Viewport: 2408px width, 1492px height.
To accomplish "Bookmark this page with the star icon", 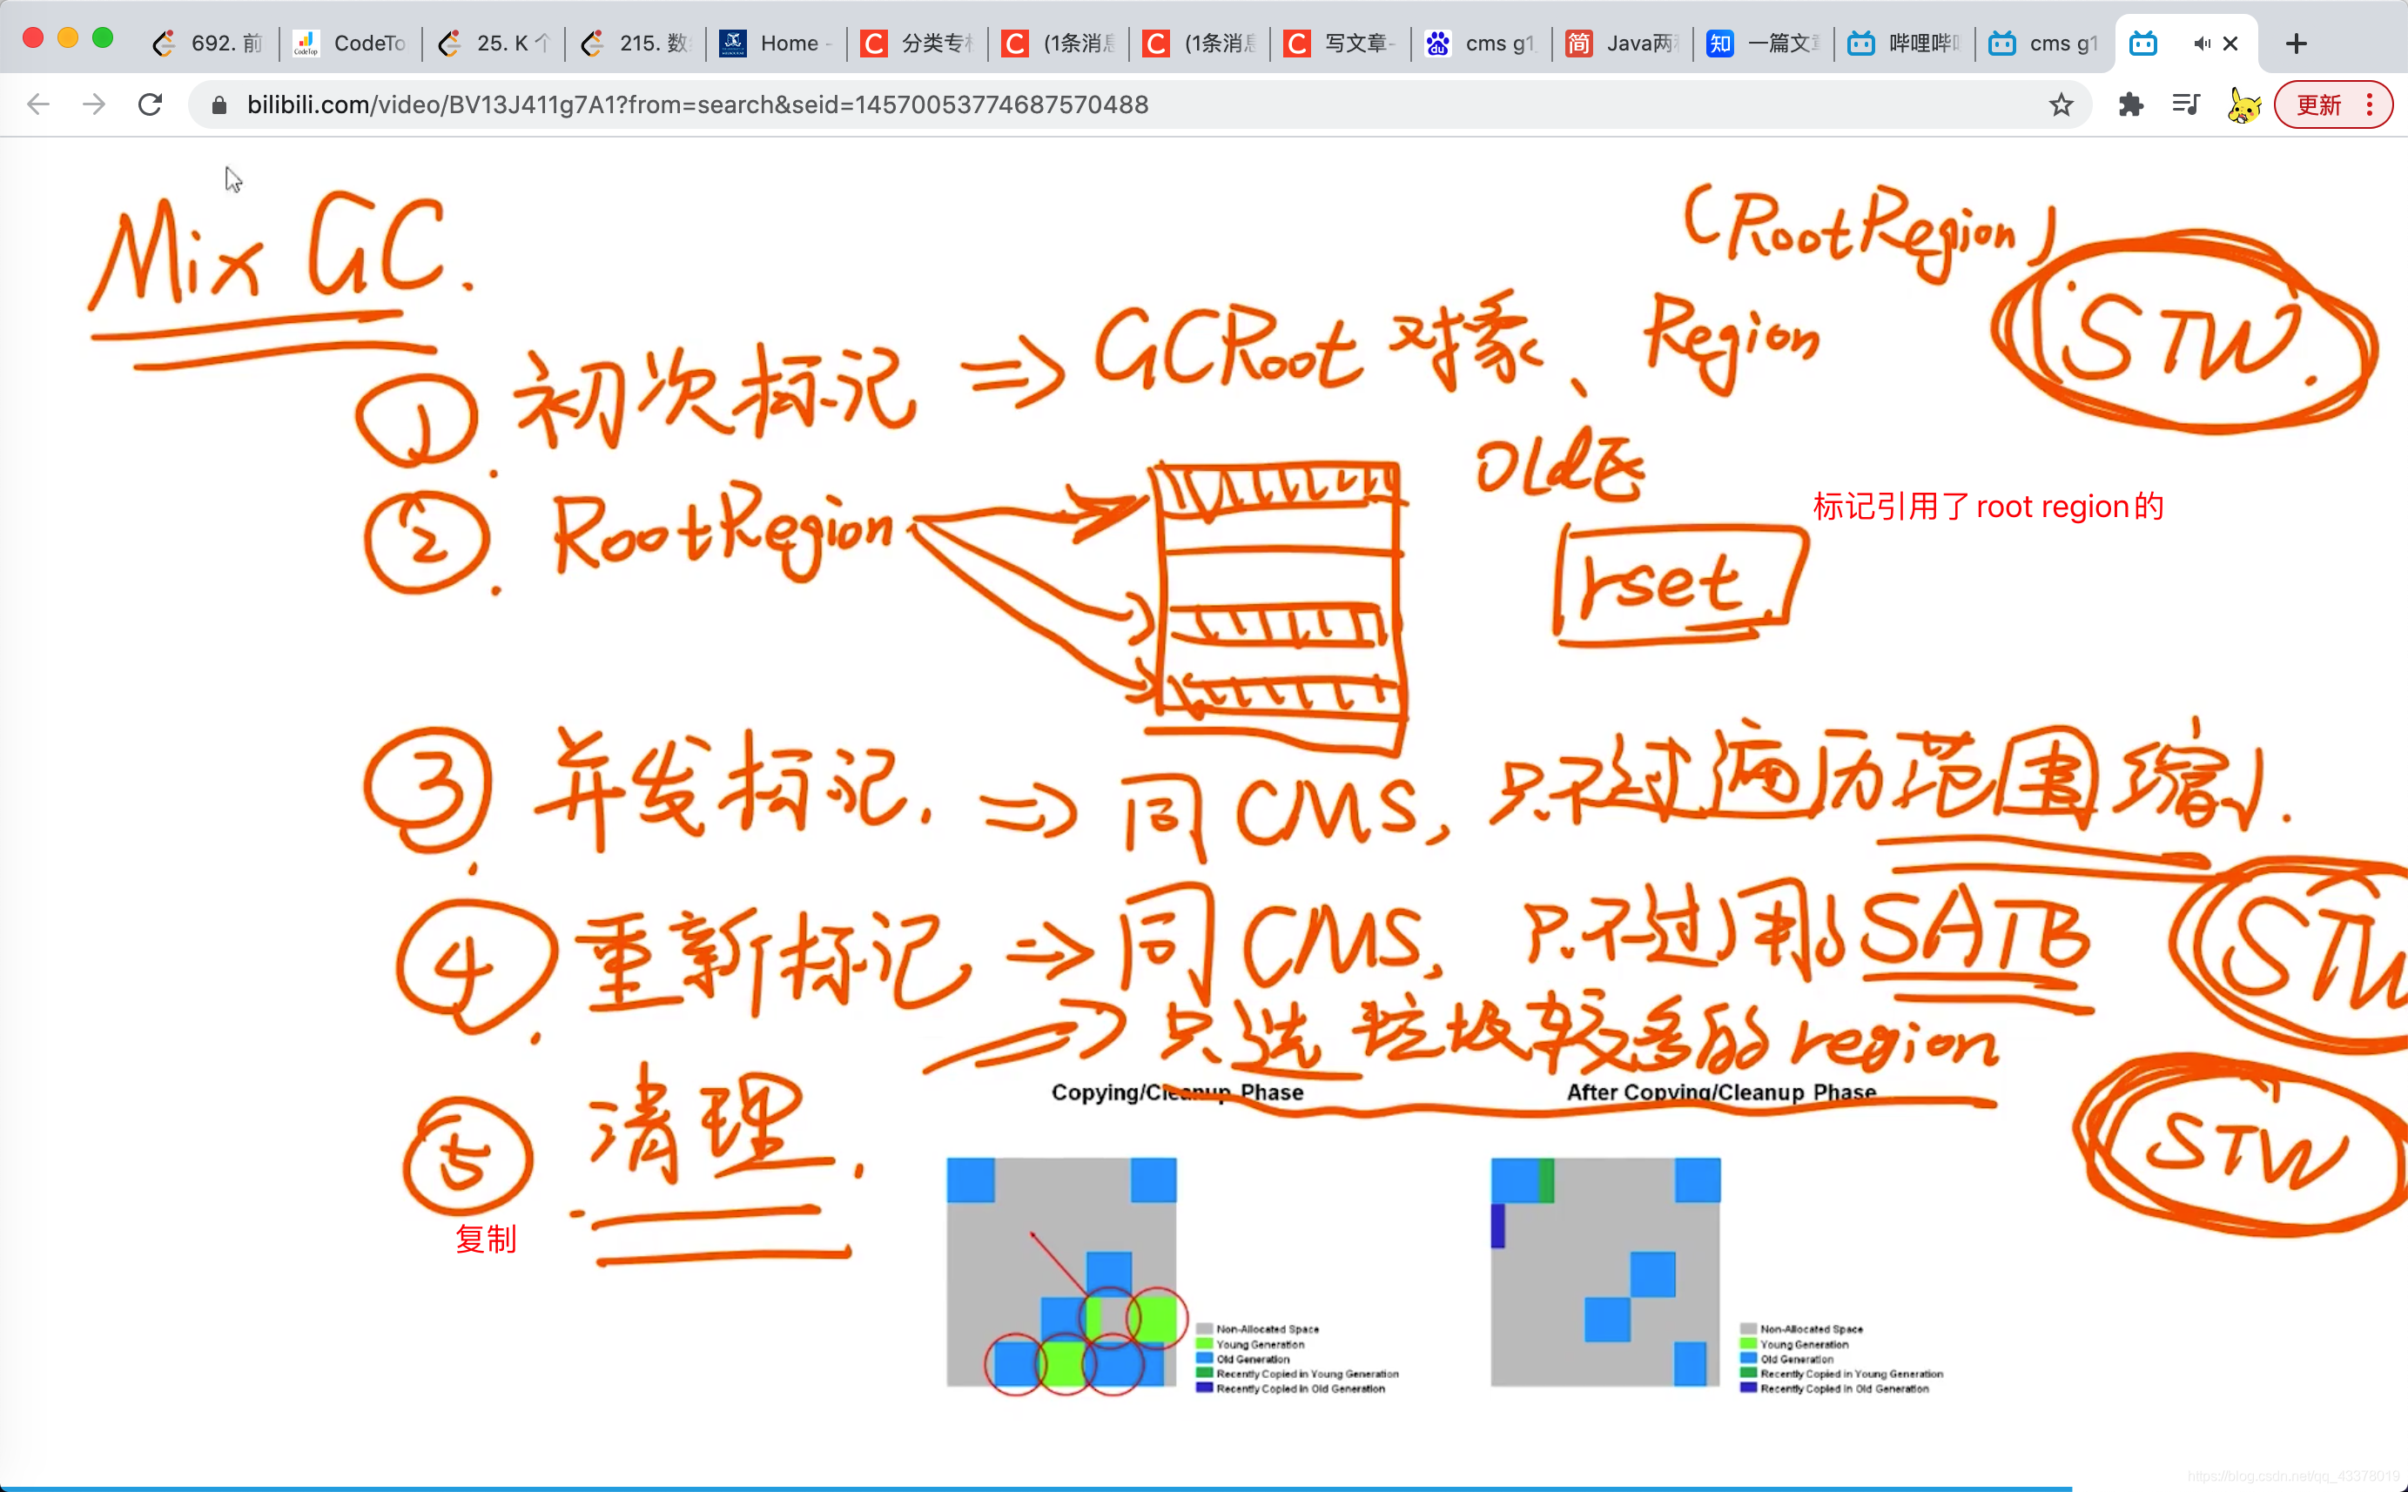I will pos(2061,104).
